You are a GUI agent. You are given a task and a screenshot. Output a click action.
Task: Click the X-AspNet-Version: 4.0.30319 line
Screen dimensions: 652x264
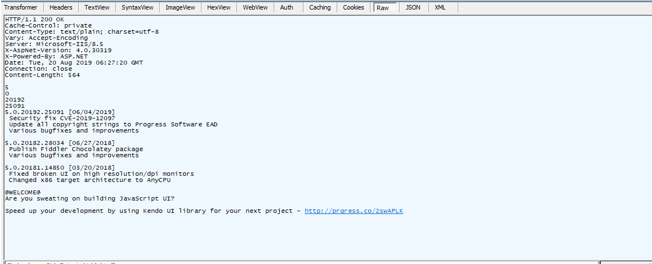(58, 50)
